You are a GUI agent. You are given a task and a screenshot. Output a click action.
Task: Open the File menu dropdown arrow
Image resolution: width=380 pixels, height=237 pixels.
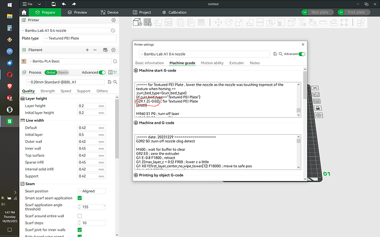pyautogui.click(x=40, y=4)
